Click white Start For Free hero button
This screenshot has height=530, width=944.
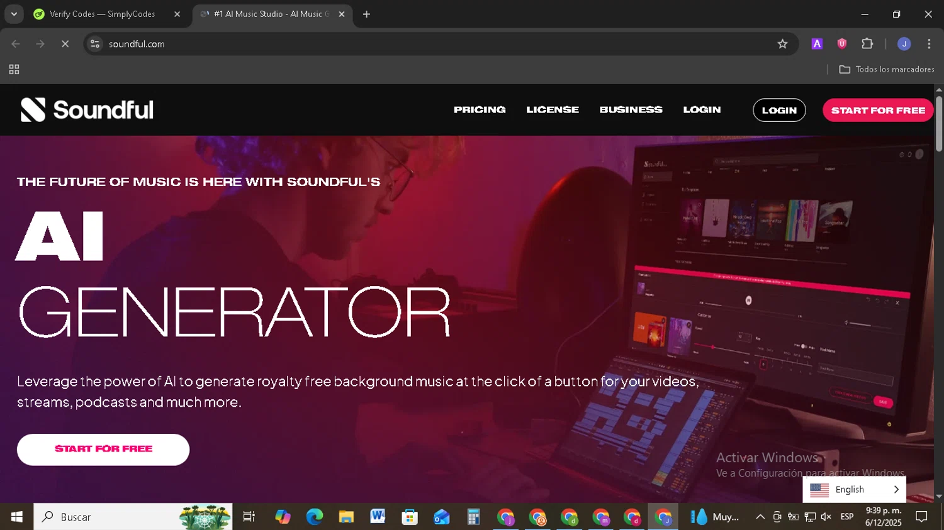(x=103, y=450)
